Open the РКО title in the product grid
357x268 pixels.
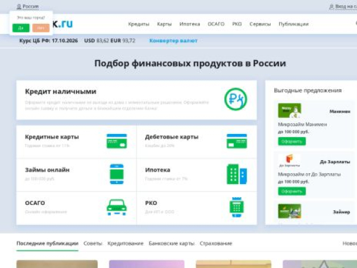tap(151, 203)
